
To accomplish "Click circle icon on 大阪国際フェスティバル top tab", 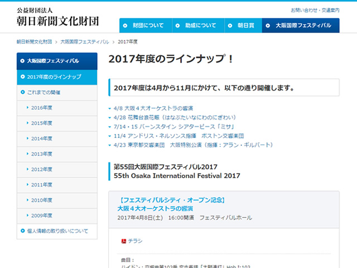I will [268, 26].
